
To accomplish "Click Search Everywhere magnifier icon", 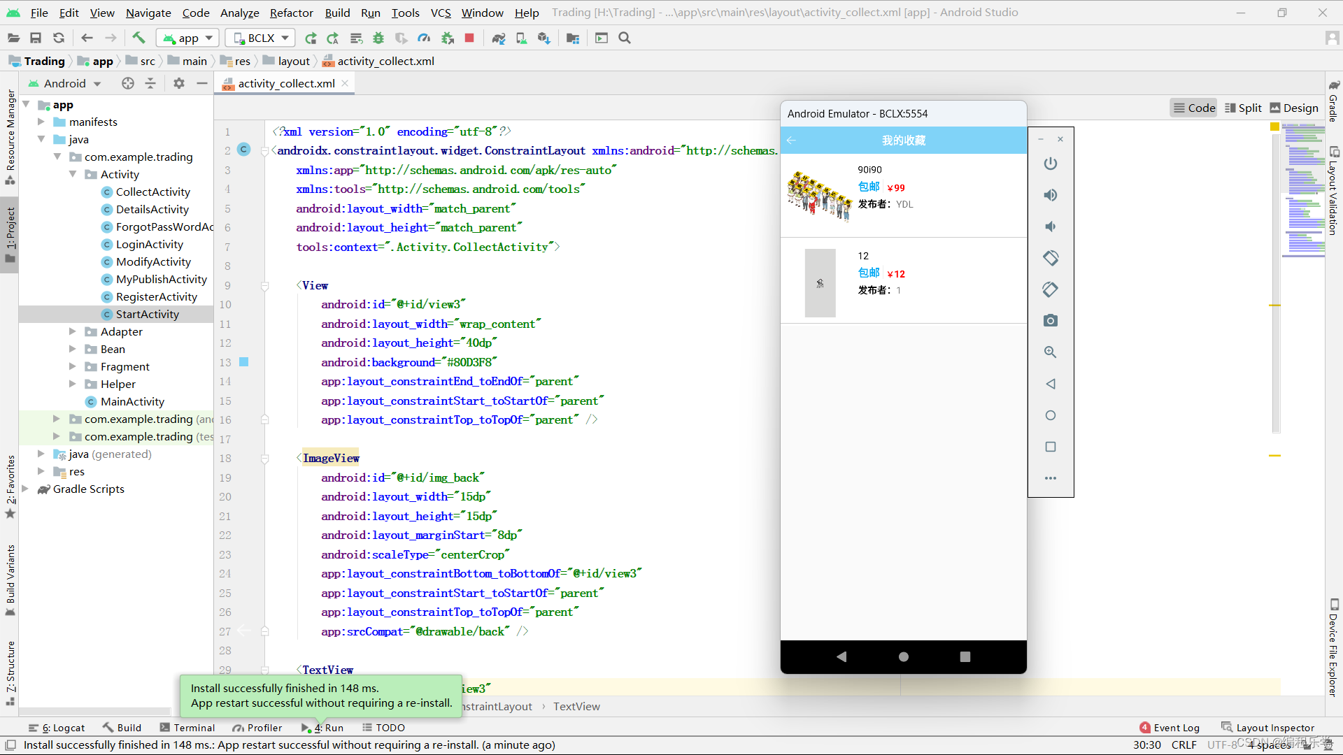I will coord(625,38).
